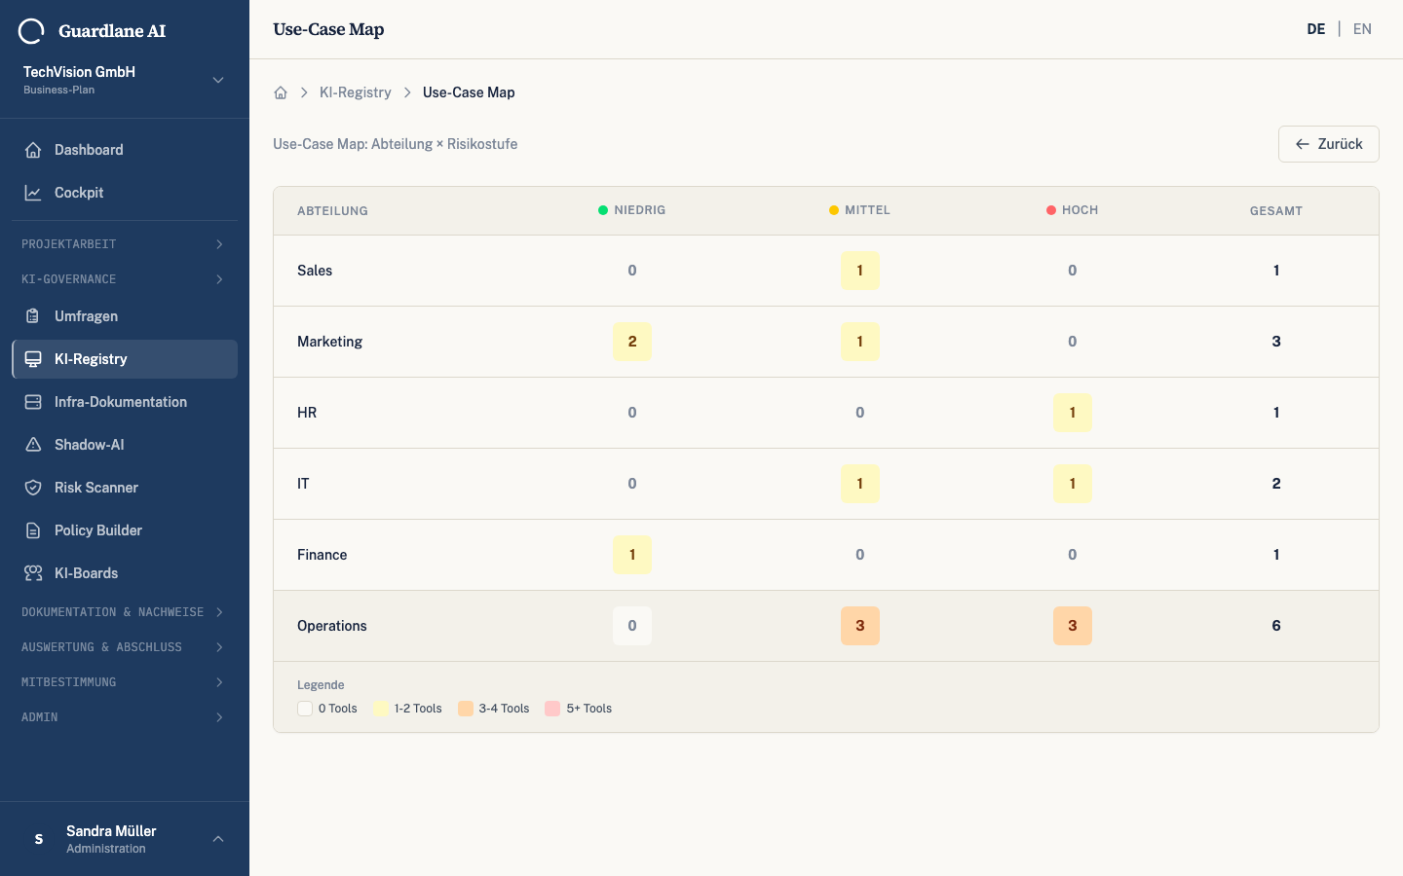
Task: Expand DOKUMENTATION & NACHWEISE section
Action: (x=125, y=612)
